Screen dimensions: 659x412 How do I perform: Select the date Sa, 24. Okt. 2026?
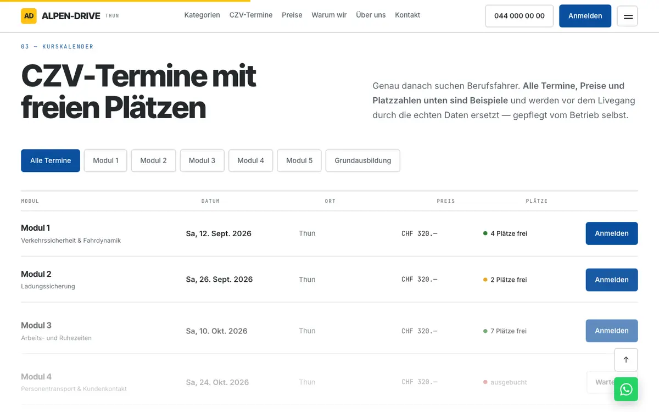(217, 382)
